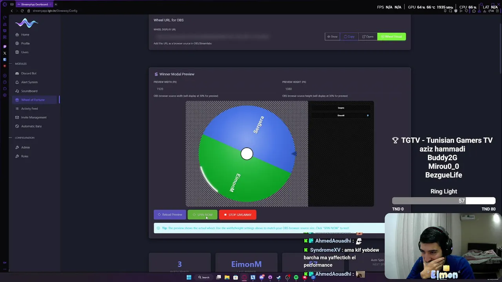The width and height of the screenshot is (502, 282).
Task: Click the Reload Preview button
Action: click(x=170, y=215)
